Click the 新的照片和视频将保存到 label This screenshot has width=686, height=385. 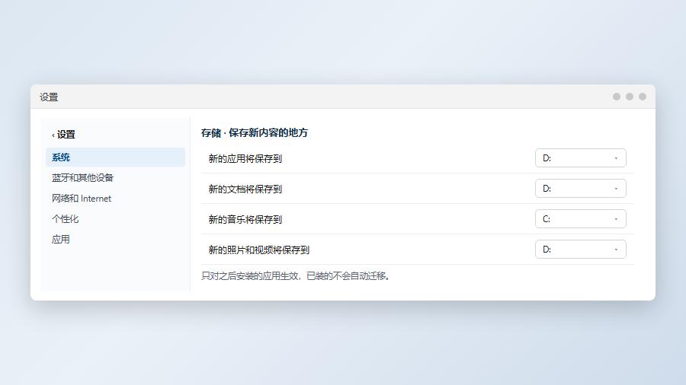click(259, 250)
